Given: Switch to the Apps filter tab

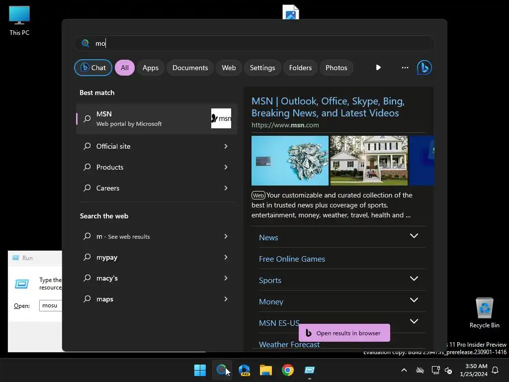Looking at the screenshot, I should pyautogui.click(x=150, y=68).
